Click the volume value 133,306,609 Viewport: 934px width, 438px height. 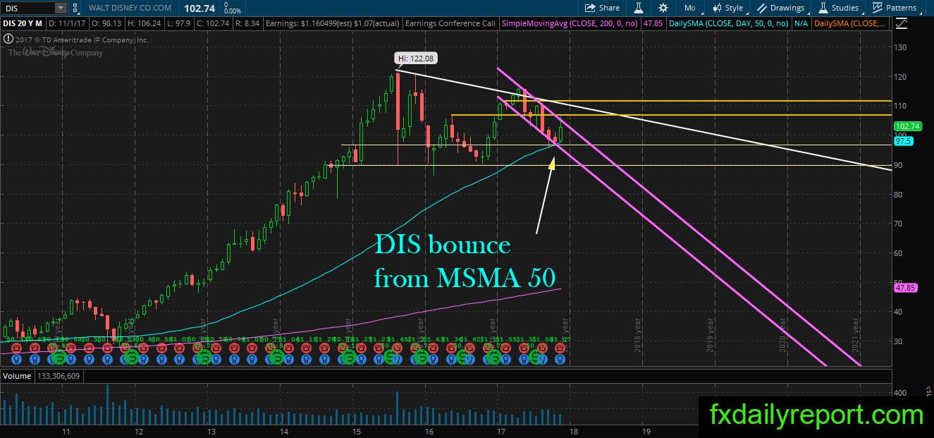click(x=59, y=377)
